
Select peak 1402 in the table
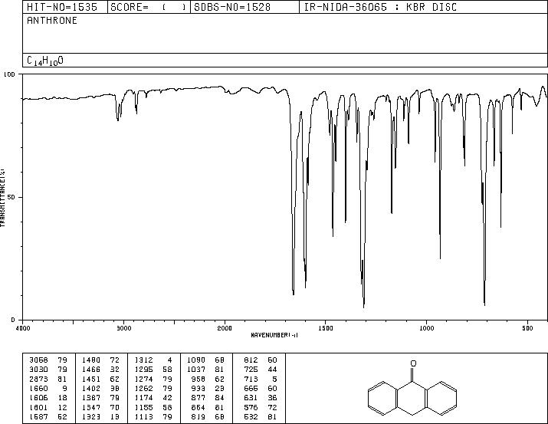coord(91,388)
